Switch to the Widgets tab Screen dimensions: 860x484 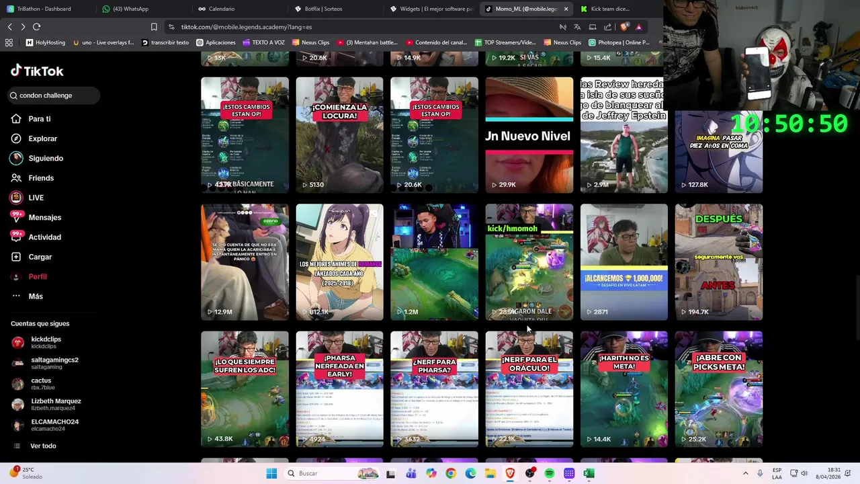click(x=433, y=9)
